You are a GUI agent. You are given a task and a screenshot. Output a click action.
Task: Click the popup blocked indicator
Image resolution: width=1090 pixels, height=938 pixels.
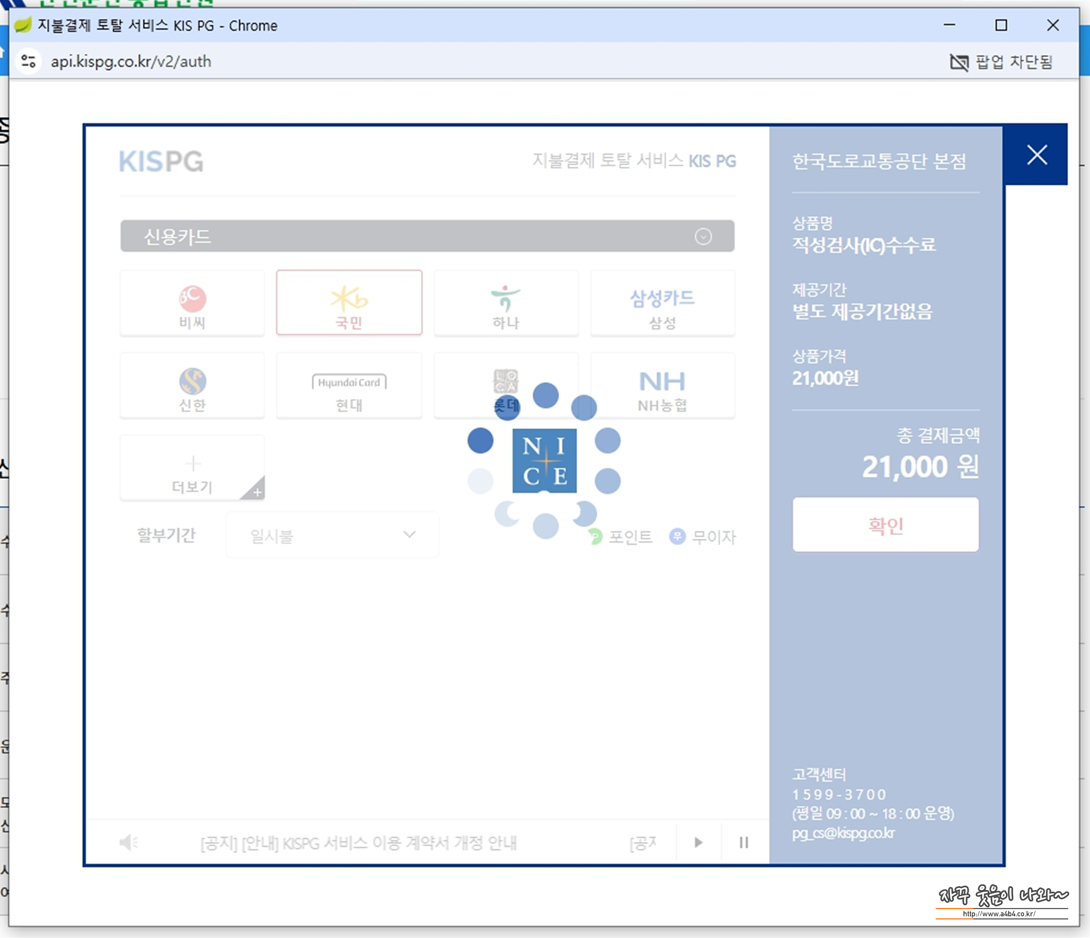tap(1001, 62)
